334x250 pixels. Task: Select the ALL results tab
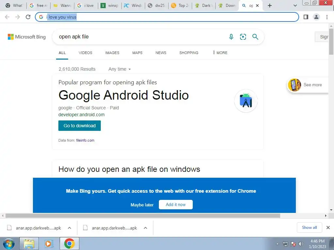pyautogui.click(x=62, y=53)
